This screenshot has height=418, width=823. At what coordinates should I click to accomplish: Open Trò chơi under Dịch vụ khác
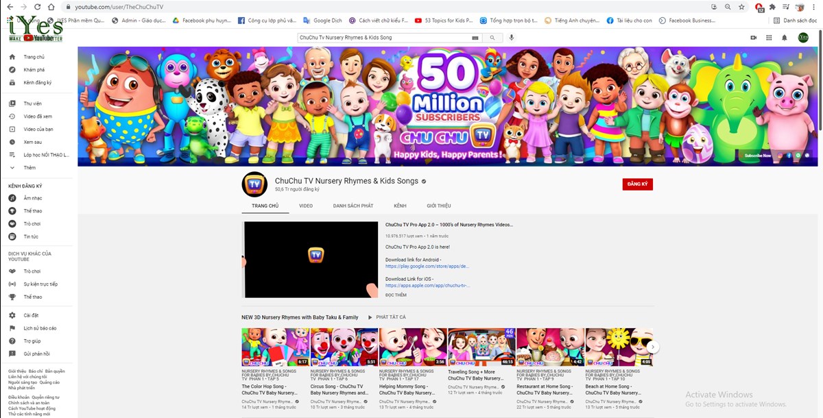tap(32, 271)
